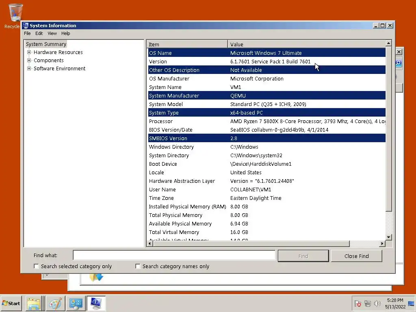Select the System Directory row

[266, 155]
